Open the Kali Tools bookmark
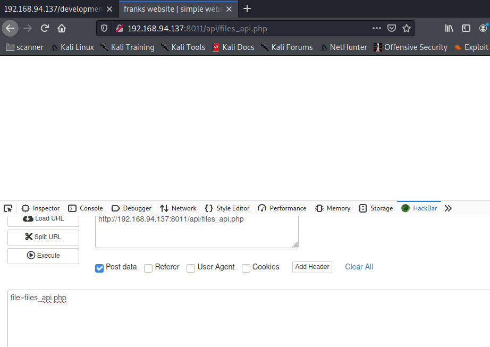 (x=183, y=47)
